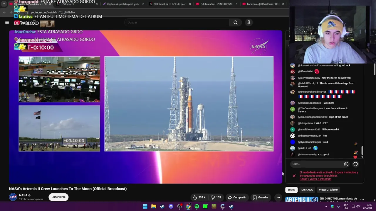Screen dimensions: 376x211
Task: Click the Chat message input field
Action: (317, 164)
